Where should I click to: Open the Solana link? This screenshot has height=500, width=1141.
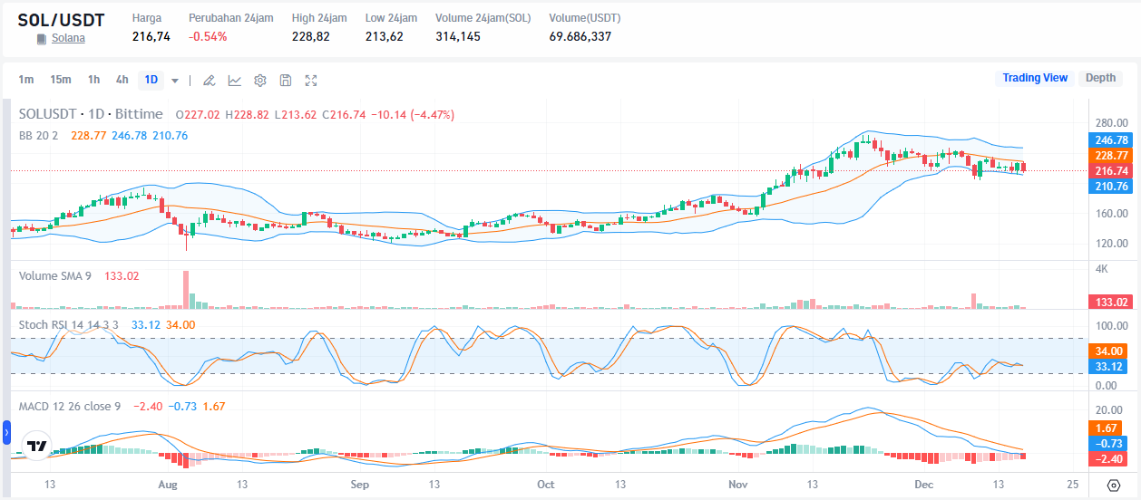coord(68,39)
